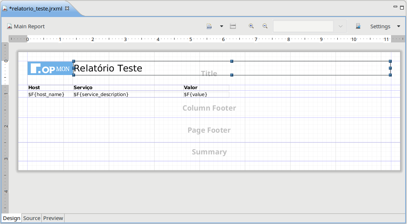Close the relatorio_teste.jrxml editor tab

[x=67, y=8]
